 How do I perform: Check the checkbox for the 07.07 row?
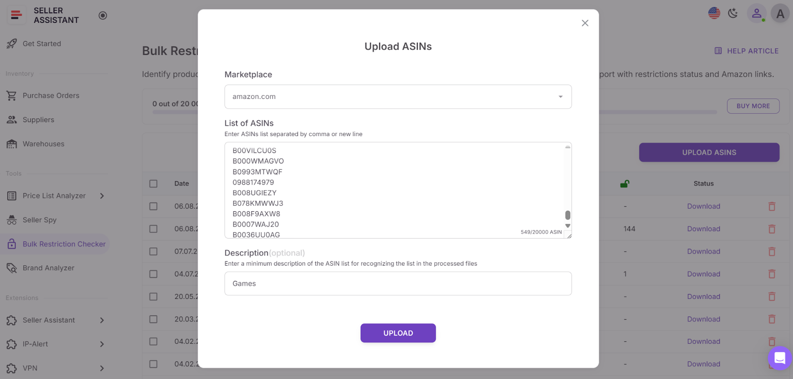coord(153,251)
